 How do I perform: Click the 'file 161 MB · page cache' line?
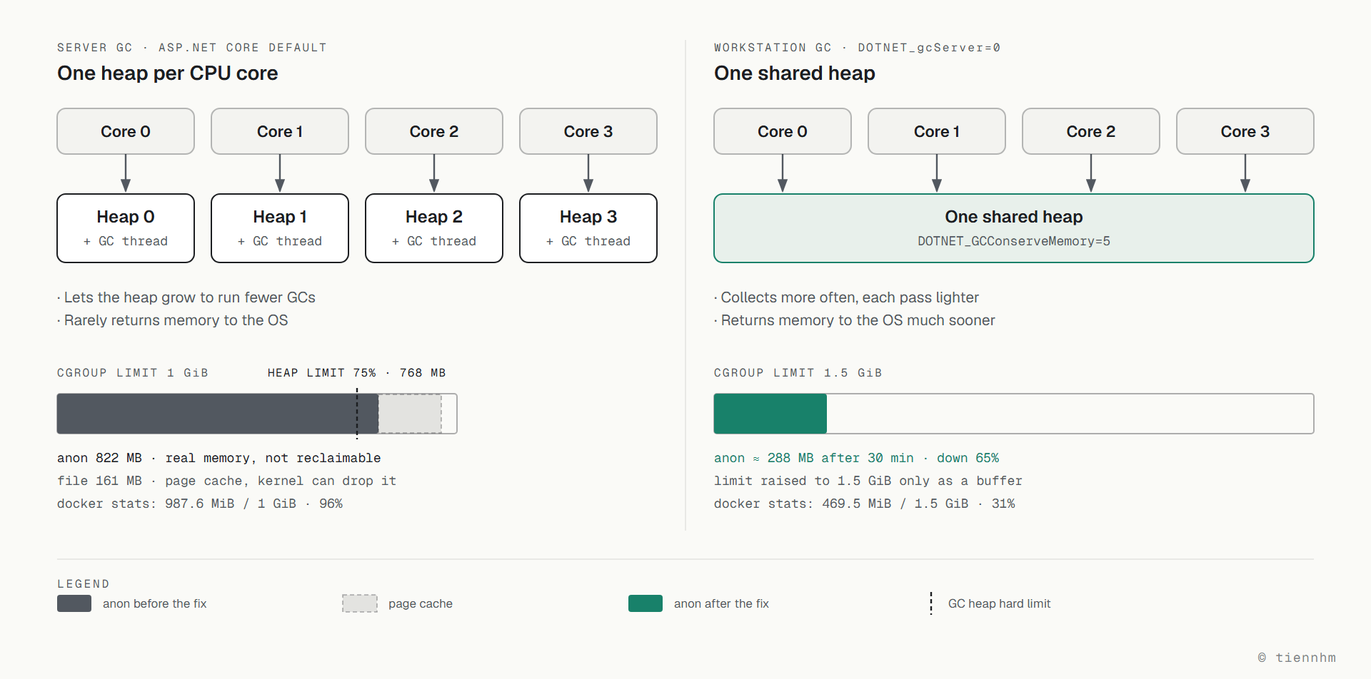227,481
